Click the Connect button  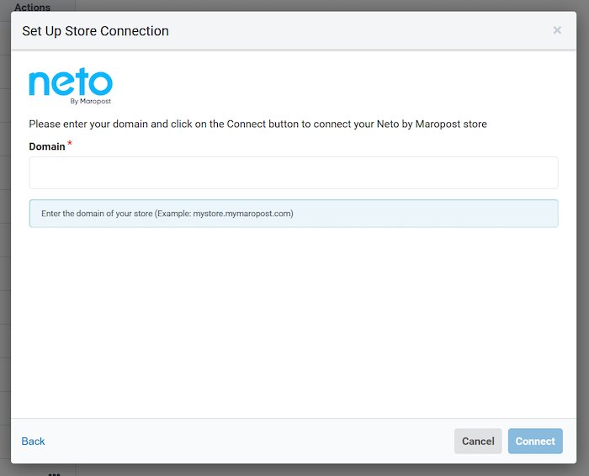(x=535, y=441)
